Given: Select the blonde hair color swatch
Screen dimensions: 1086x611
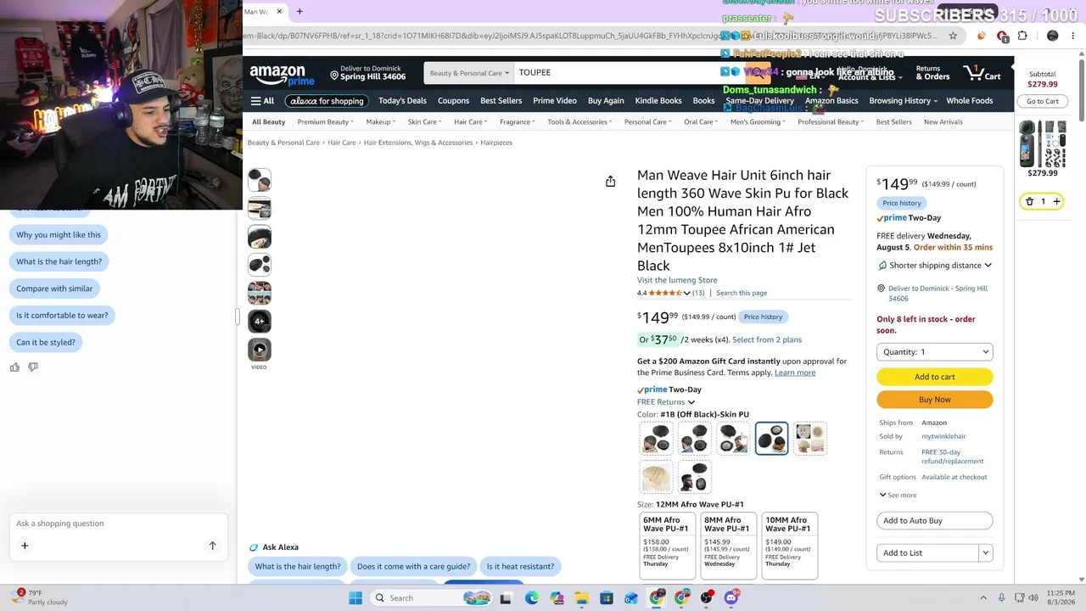Looking at the screenshot, I should (x=656, y=477).
